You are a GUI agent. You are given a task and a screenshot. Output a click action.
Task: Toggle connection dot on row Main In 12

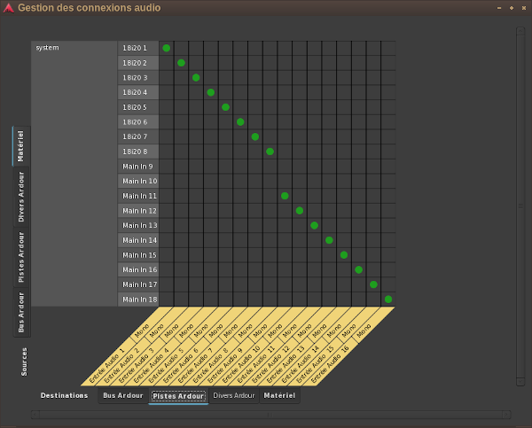[x=300, y=211]
